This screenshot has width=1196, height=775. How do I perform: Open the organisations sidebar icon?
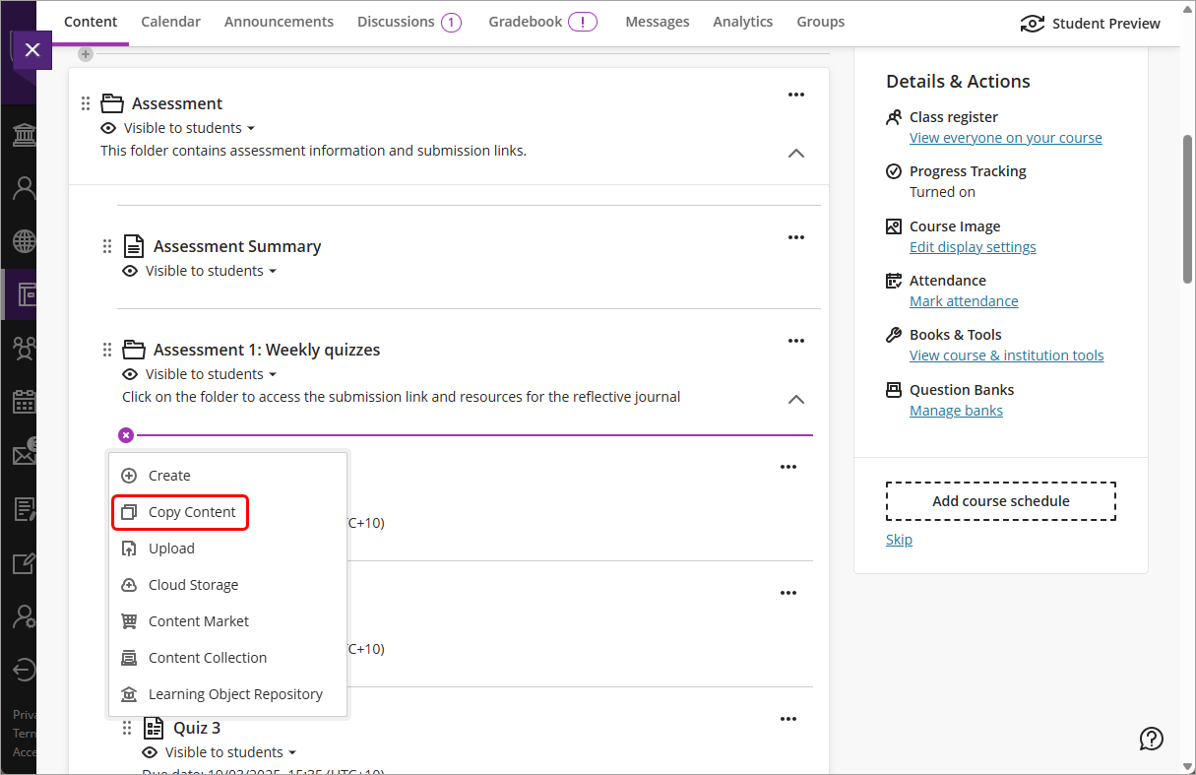tap(24, 348)
